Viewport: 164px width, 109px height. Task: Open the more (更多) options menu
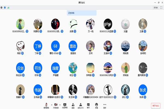[x=104, y=105]
